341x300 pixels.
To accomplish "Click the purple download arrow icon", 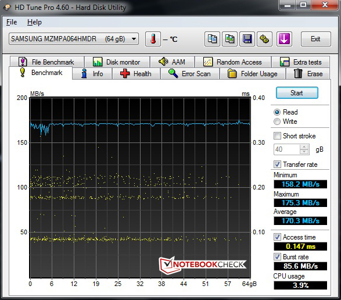I will coord(284,39).
